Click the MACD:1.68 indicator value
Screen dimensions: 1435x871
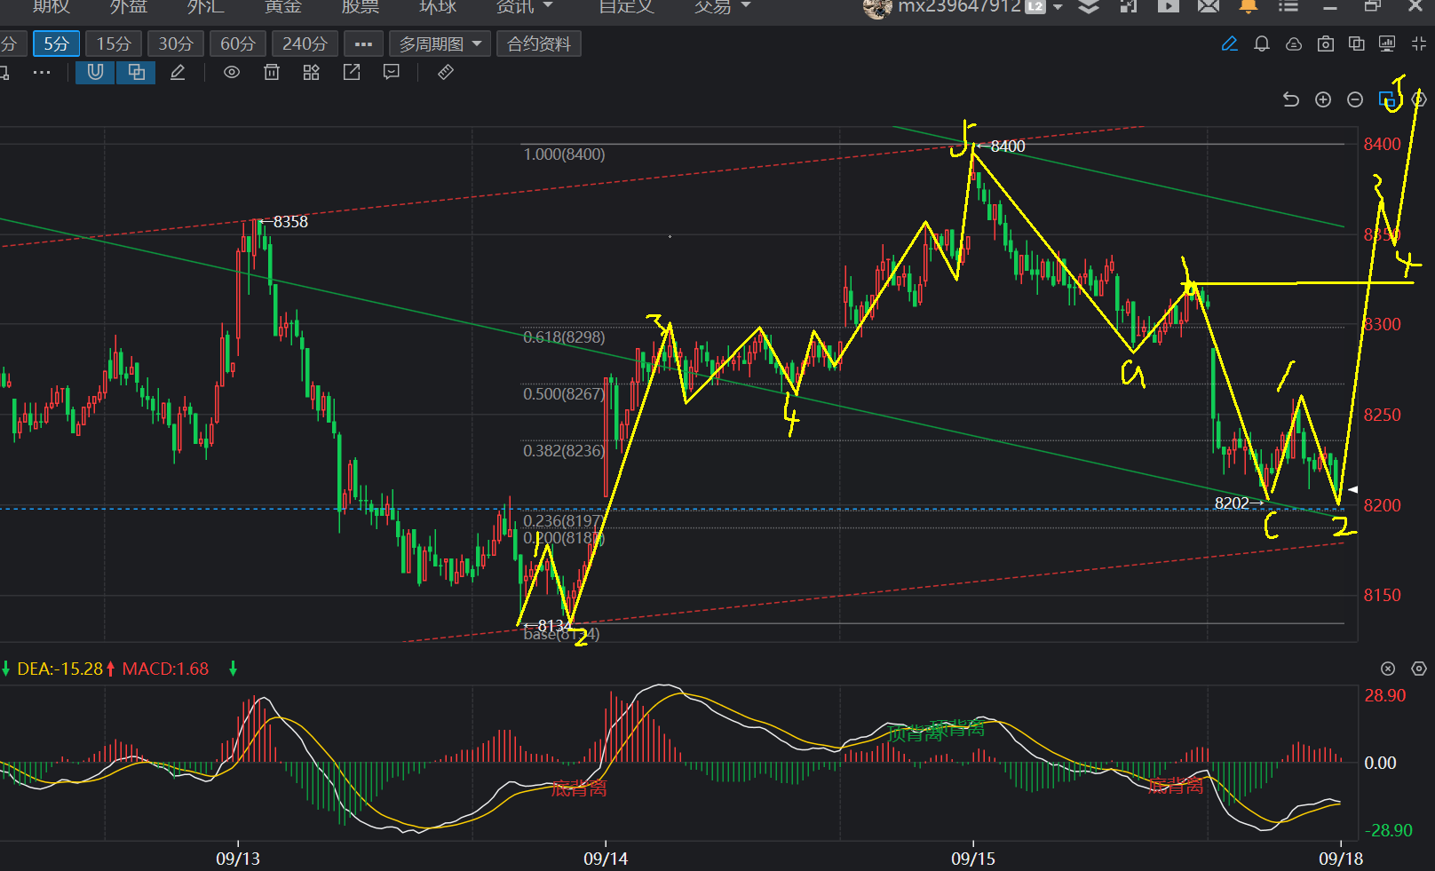click(165, 669)
